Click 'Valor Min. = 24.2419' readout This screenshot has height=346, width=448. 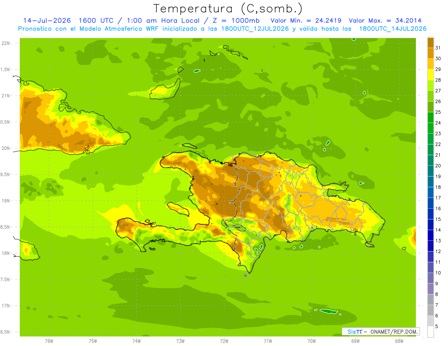(x=306, y=21)
